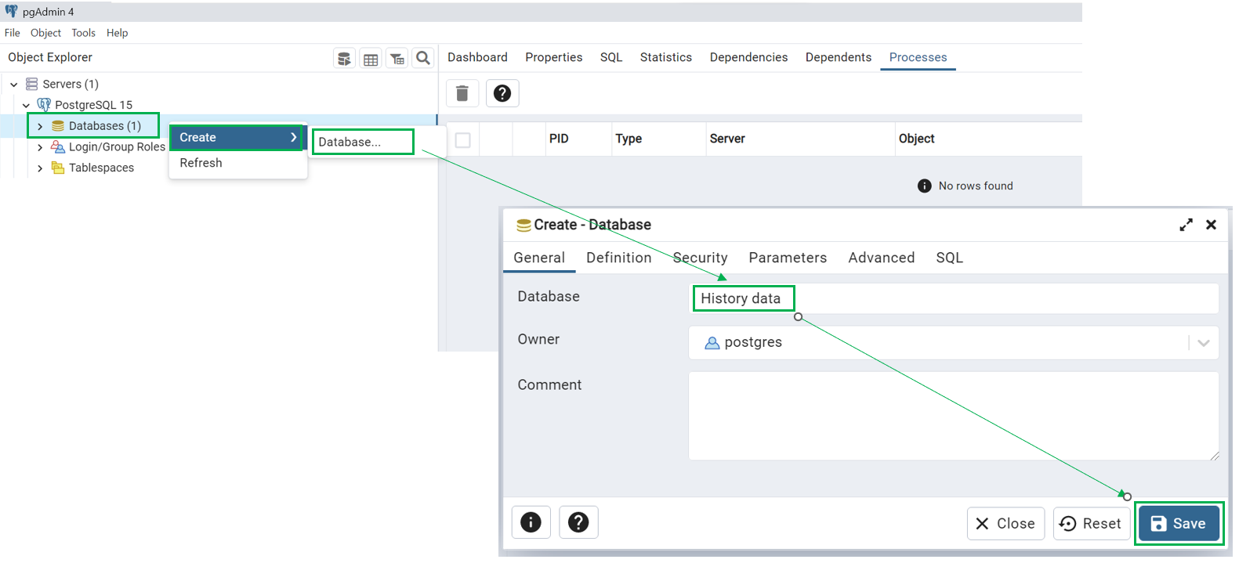Viewport: 1239px width, 563px height.
Task: Click the Servers group icon
Action: click(31, 84)
